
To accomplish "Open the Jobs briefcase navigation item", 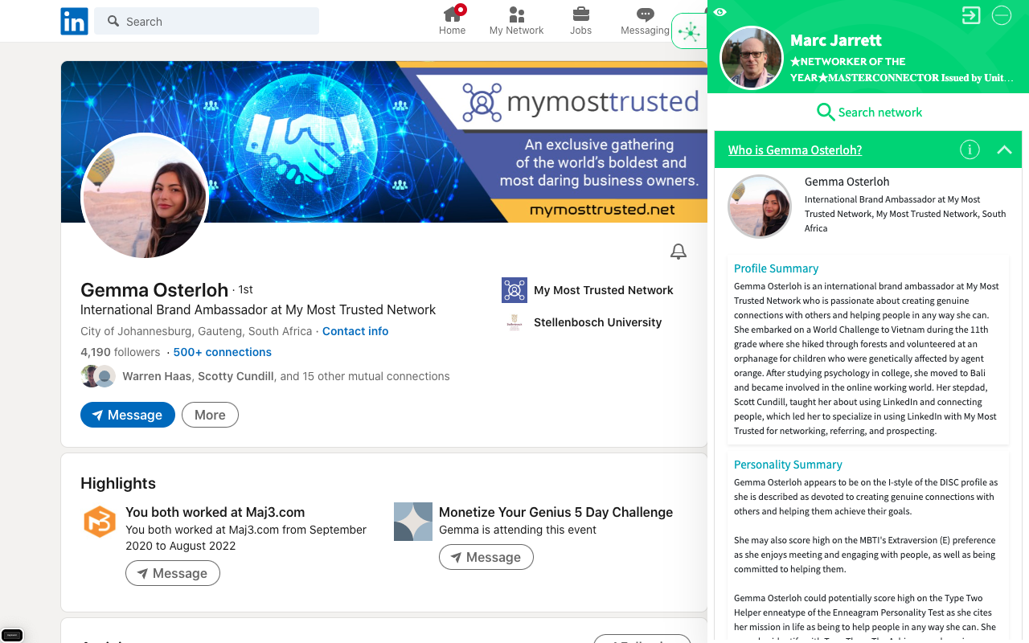I will coord(580,21).
